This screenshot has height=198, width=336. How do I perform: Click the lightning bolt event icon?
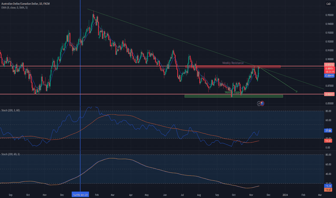pyautogui.click(x=259, y=104)
